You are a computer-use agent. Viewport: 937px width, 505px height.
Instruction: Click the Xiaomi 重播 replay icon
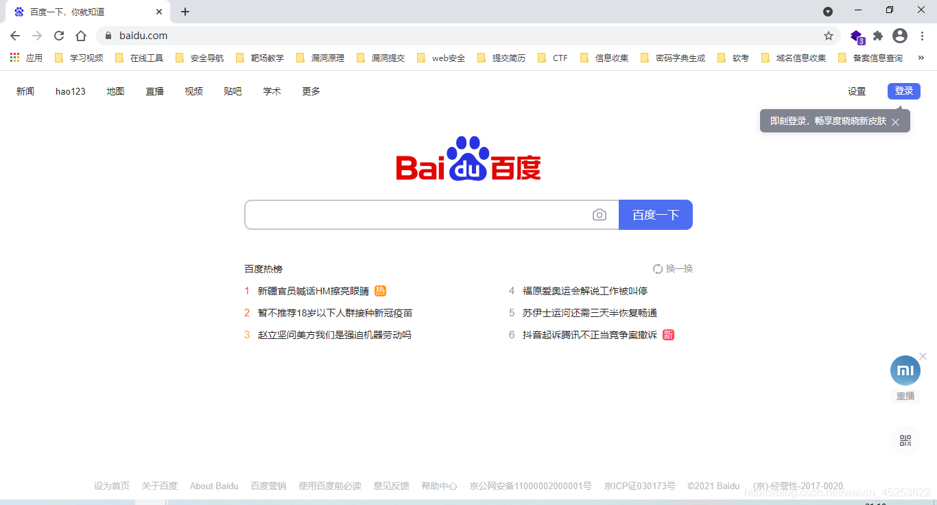905,370
